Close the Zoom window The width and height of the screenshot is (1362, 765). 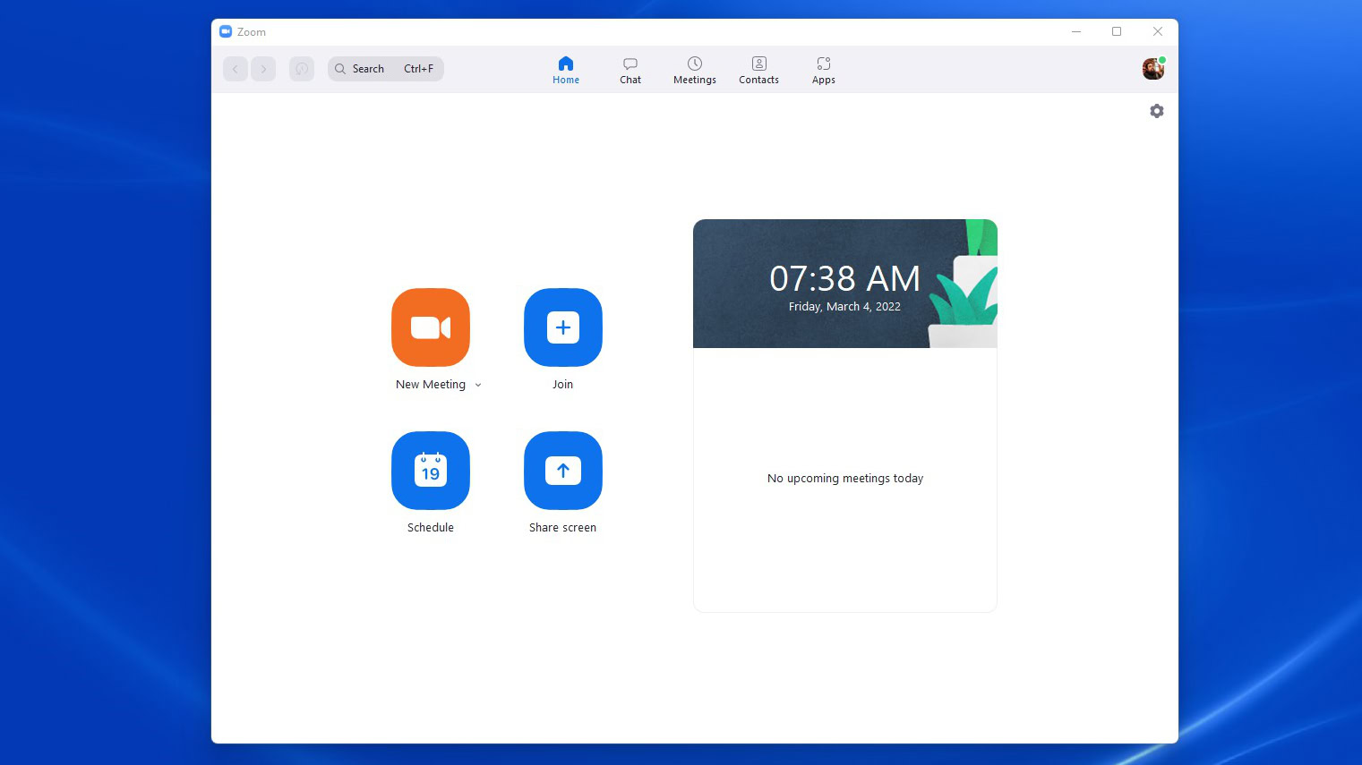coord(1158,31)
